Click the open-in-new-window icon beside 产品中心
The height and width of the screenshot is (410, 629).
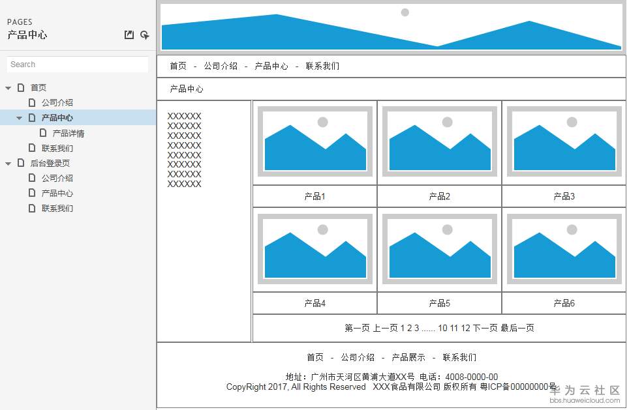(129, 35)
